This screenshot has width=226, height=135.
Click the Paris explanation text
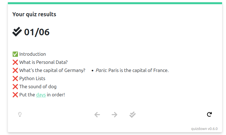tap(132, 70)
